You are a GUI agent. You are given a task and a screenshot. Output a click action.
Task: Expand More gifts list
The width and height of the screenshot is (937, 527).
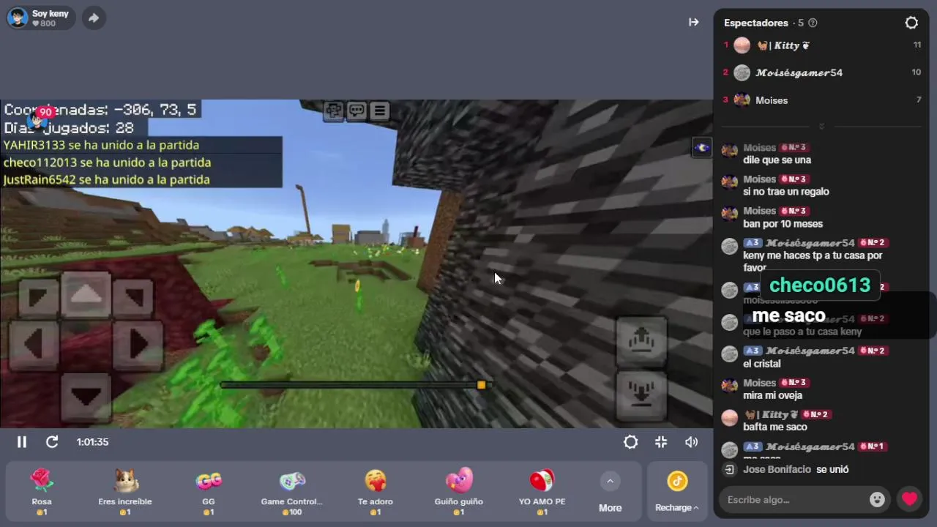coord(611,492)
